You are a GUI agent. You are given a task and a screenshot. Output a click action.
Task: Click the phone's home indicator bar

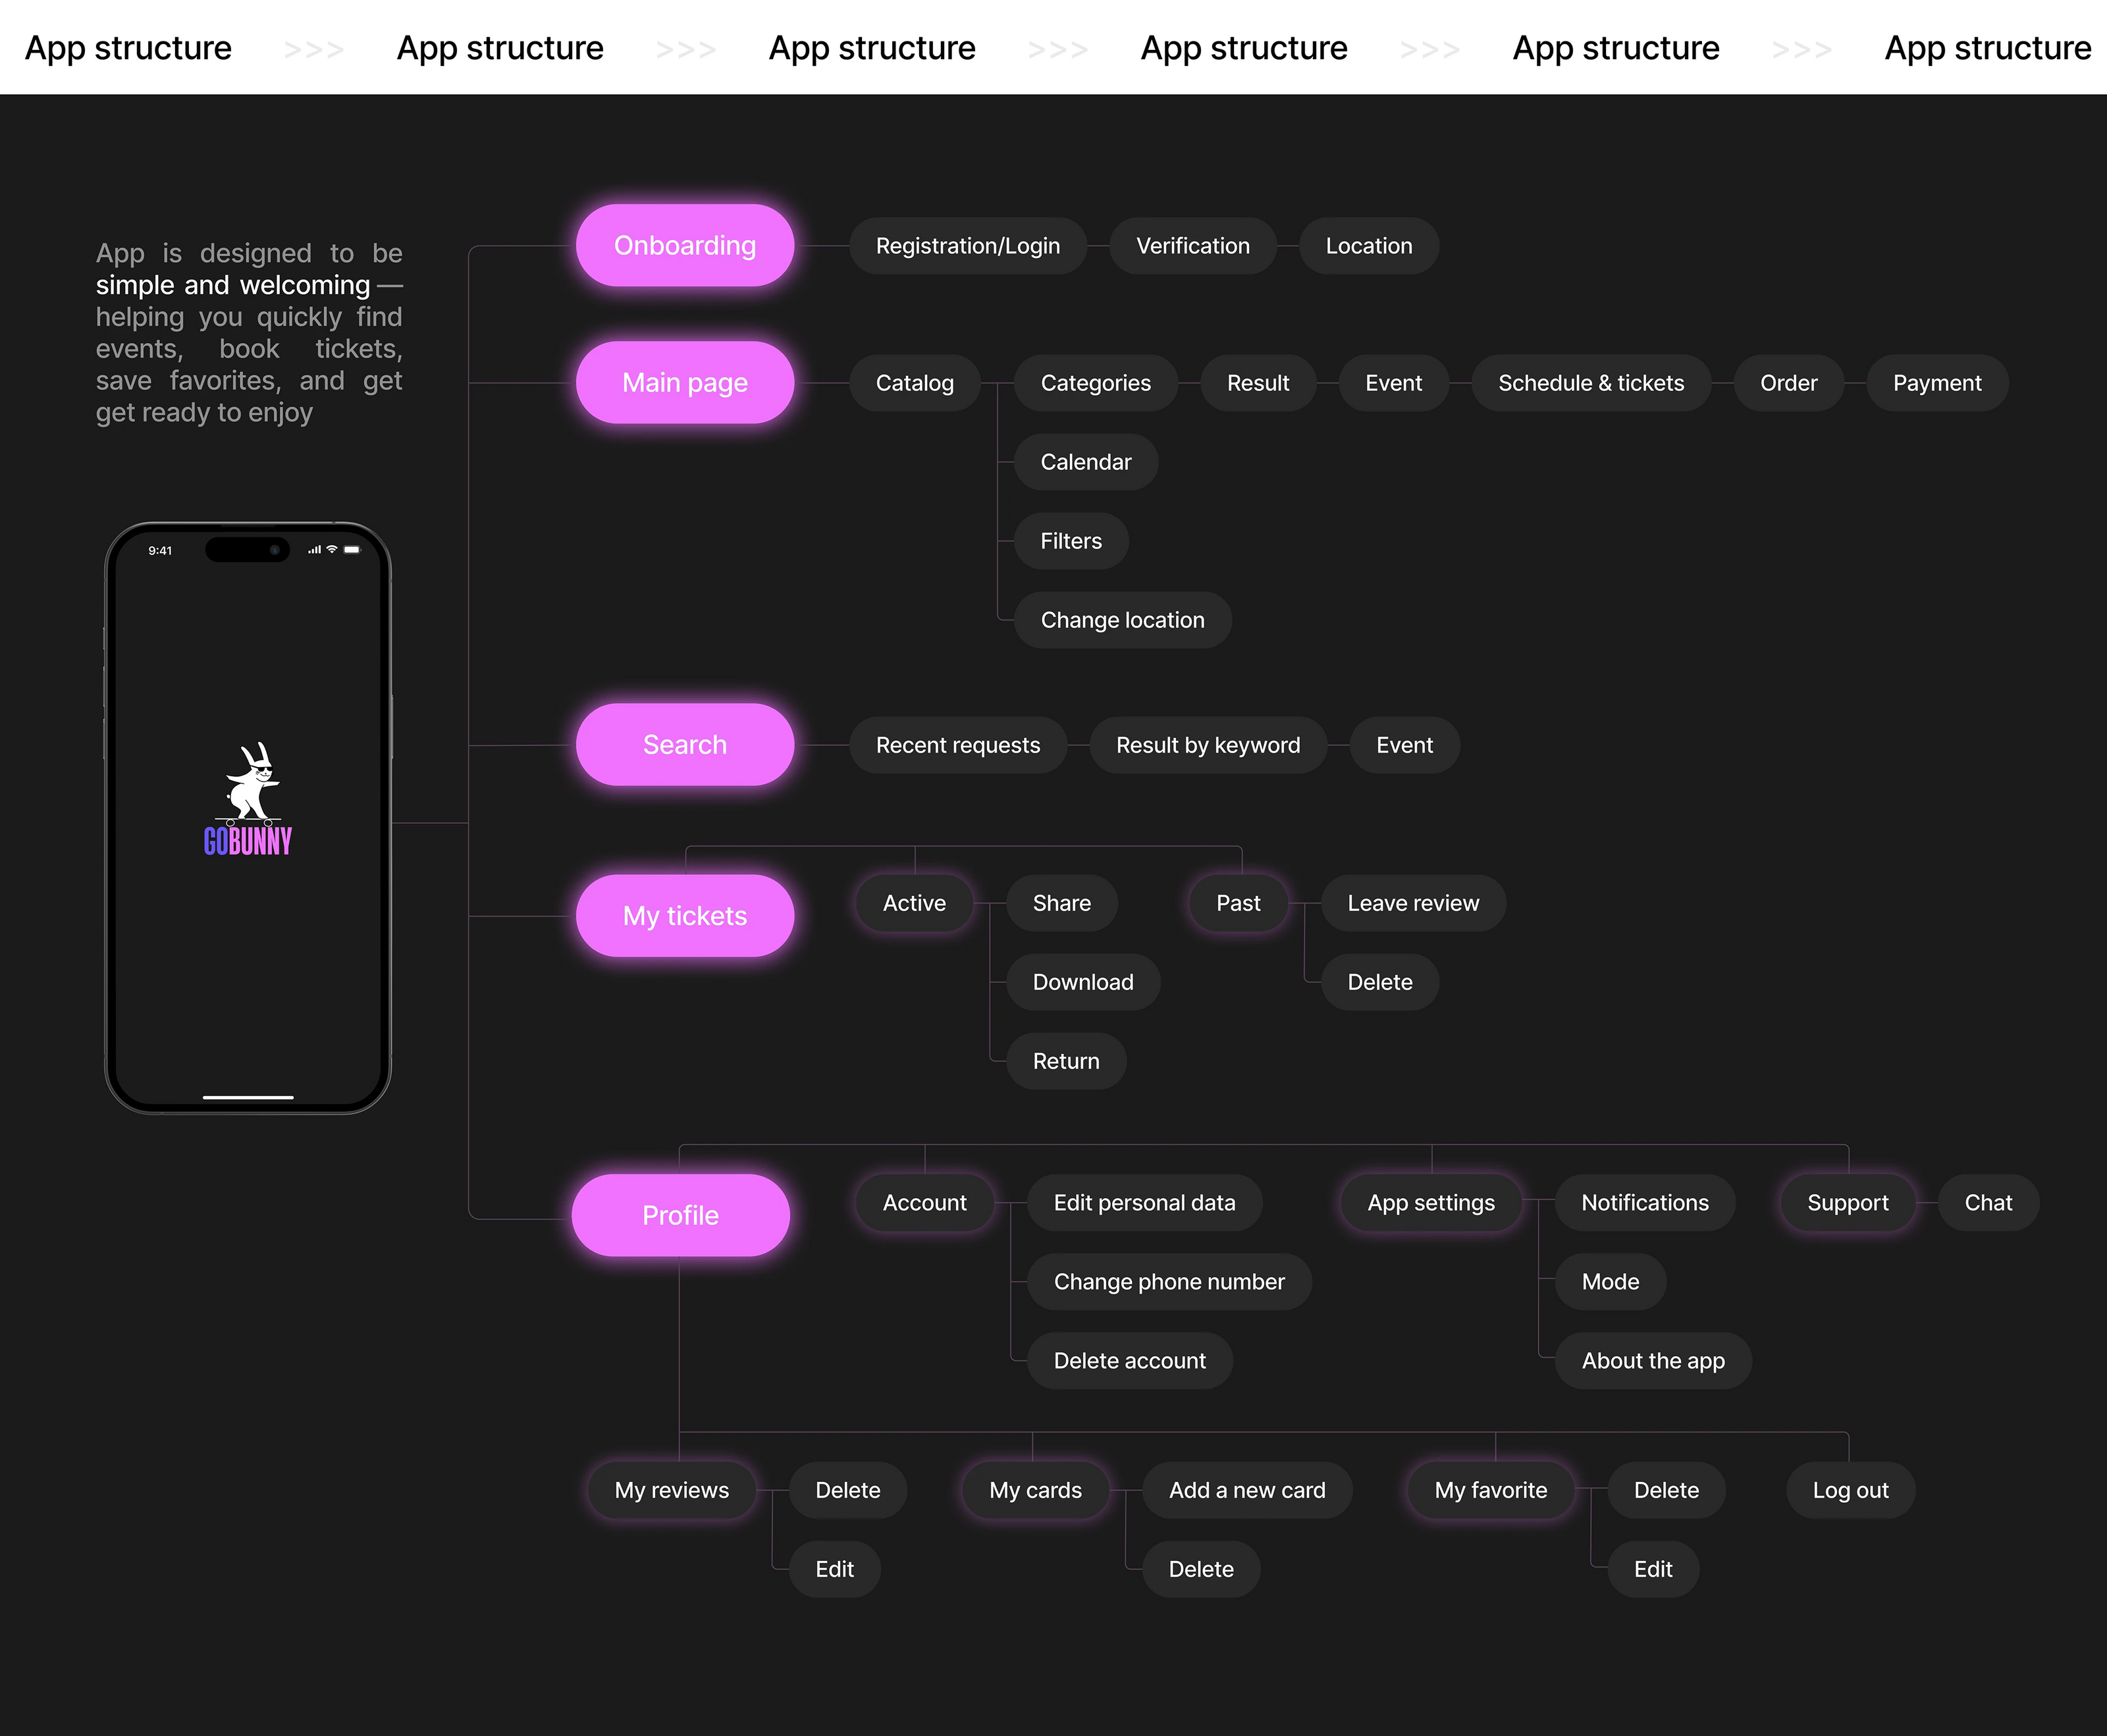tap(248, 1097)
